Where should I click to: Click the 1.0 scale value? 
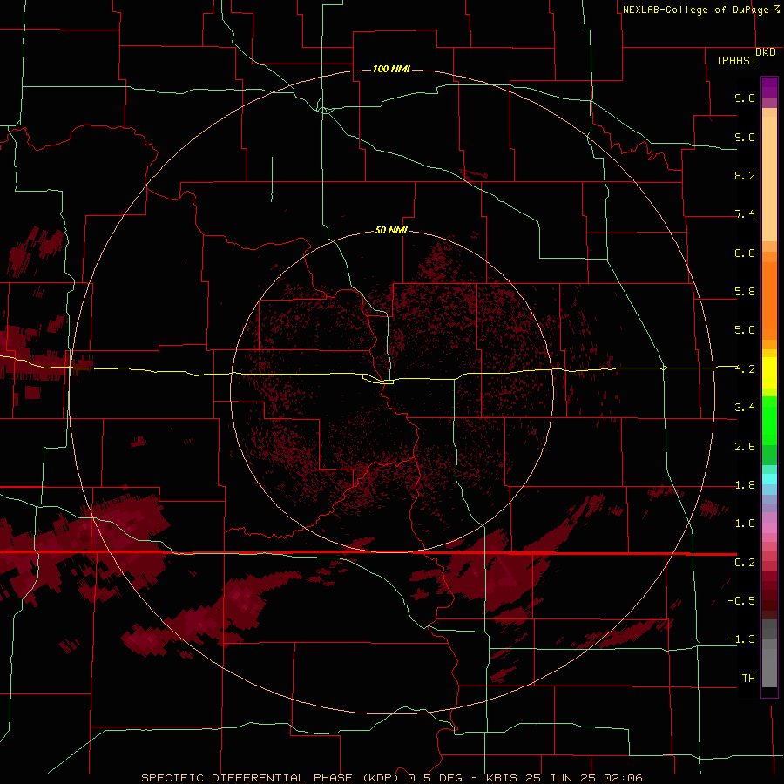click(745, 524)
